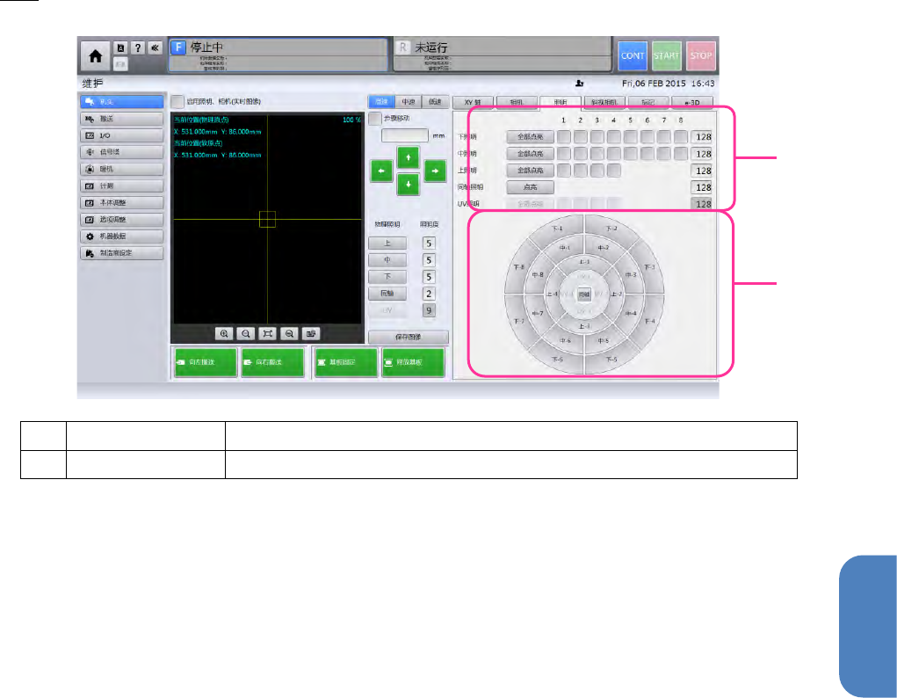Open the 信号塔 sidebar item
The image size is (897, 698).
(x=122, y=152)
